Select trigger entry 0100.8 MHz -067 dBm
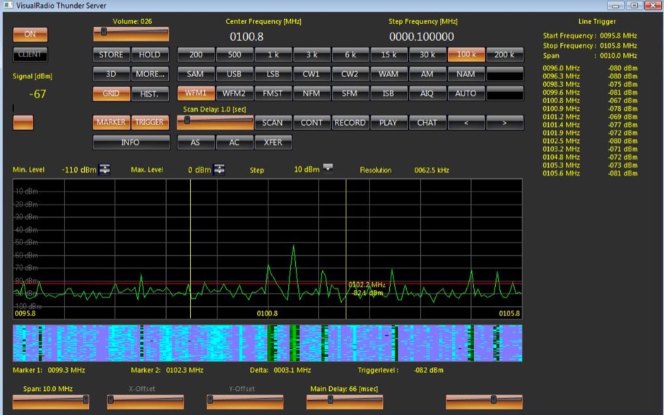 (590, 100)
